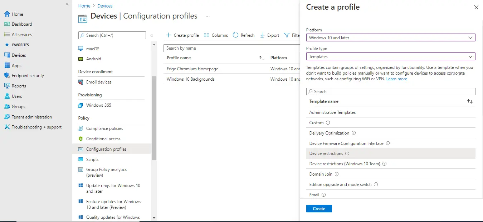Export the configuration profiles
Viewport: 483px width, 222px height.
pos(269,35)
